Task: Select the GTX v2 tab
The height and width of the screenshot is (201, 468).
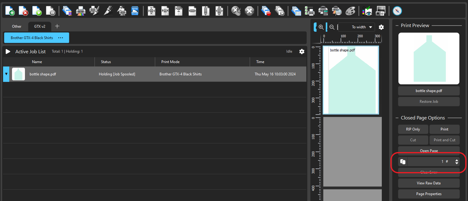Action: (x=40, y=26)
